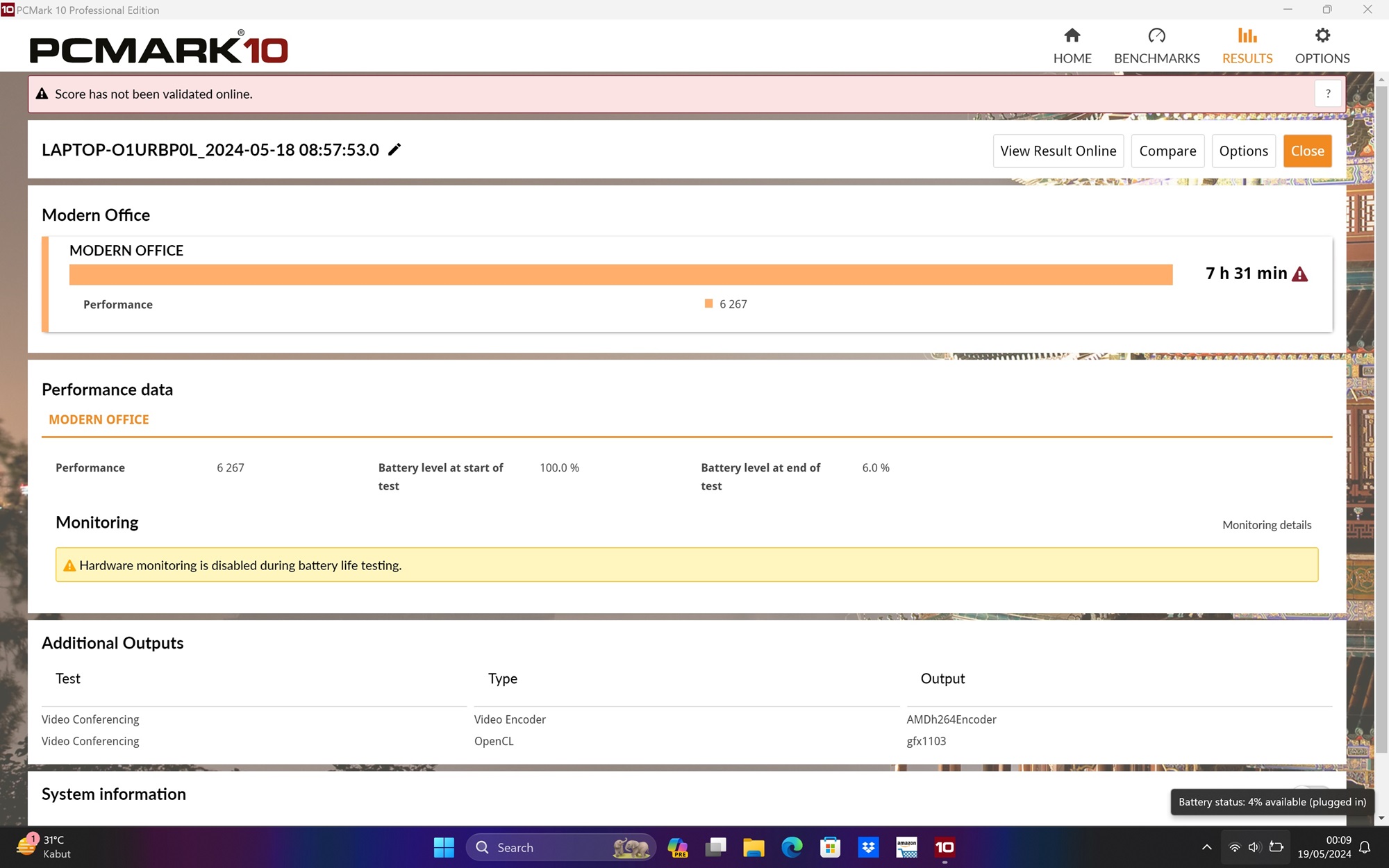Open the notification bell
The height and width of the screenshot is (868, 1389).
pyautogui.click(x=1365, y=847)
